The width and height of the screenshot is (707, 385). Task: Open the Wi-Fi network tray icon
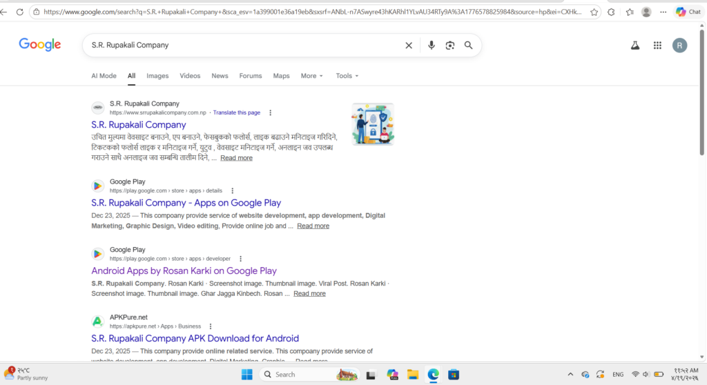coord(635,375)
